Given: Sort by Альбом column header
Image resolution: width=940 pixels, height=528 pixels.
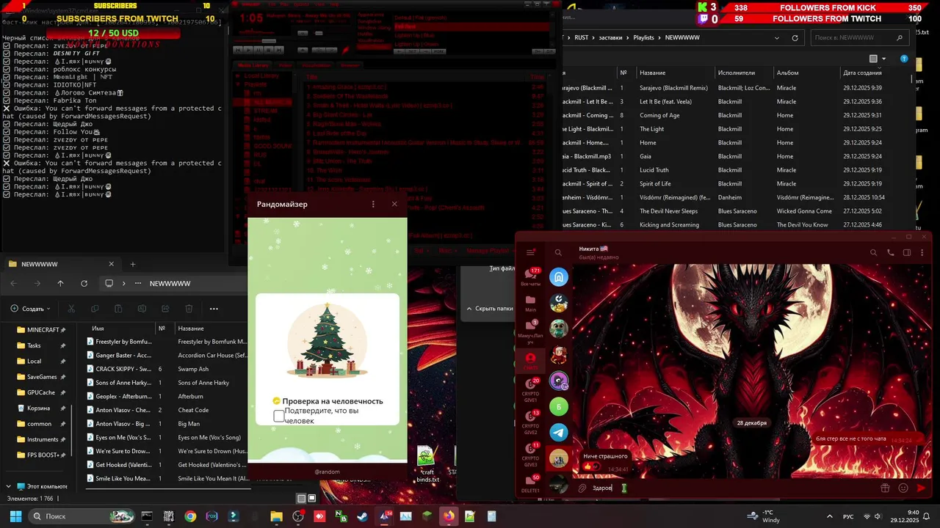Looking at the screenshot, I should (808, 73).
